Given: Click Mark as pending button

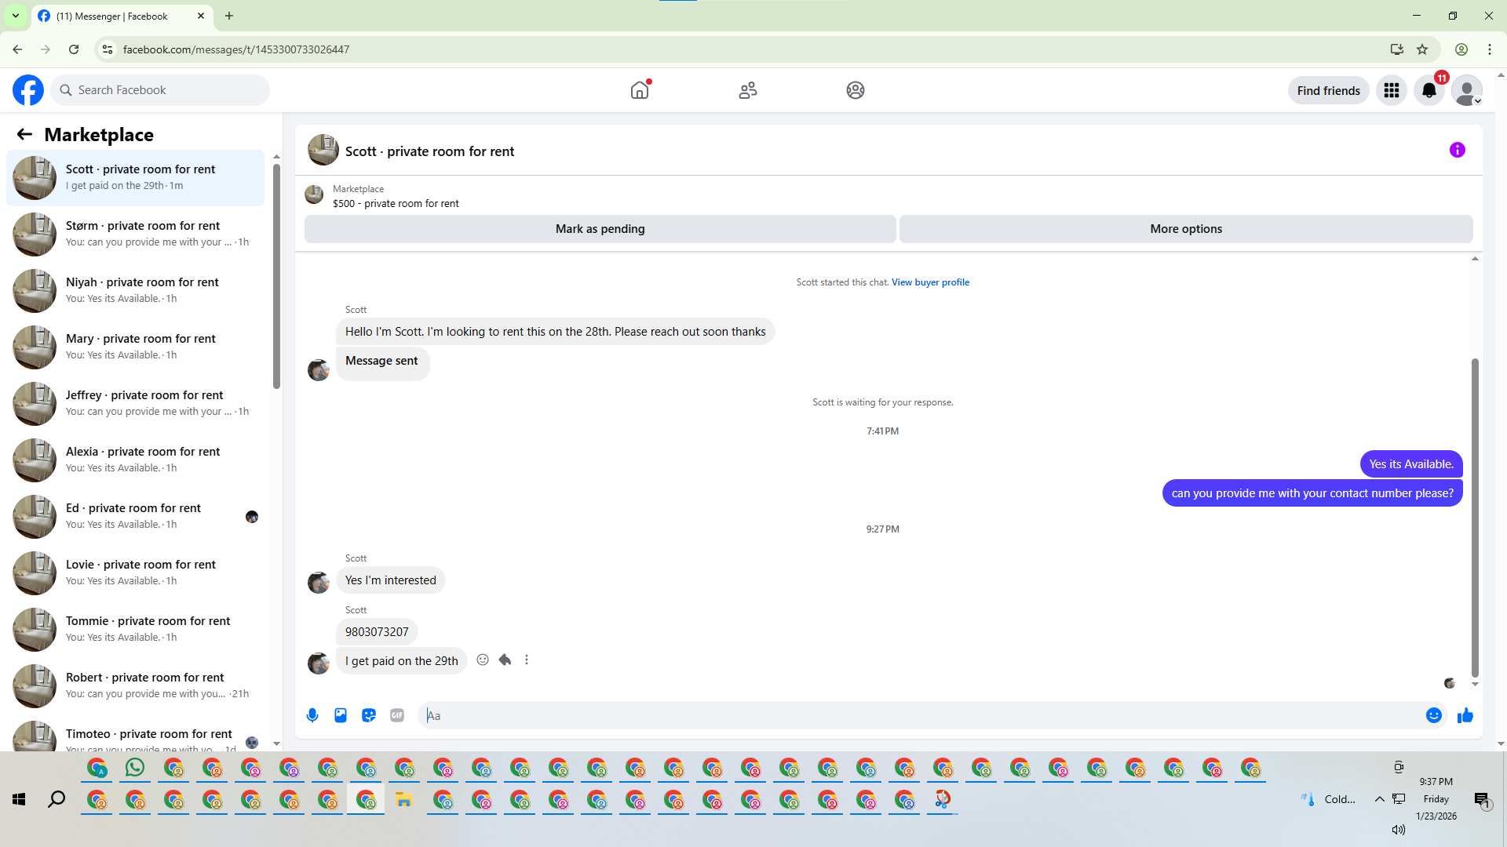Looking at the screenshot, I should tap(600, 229).
